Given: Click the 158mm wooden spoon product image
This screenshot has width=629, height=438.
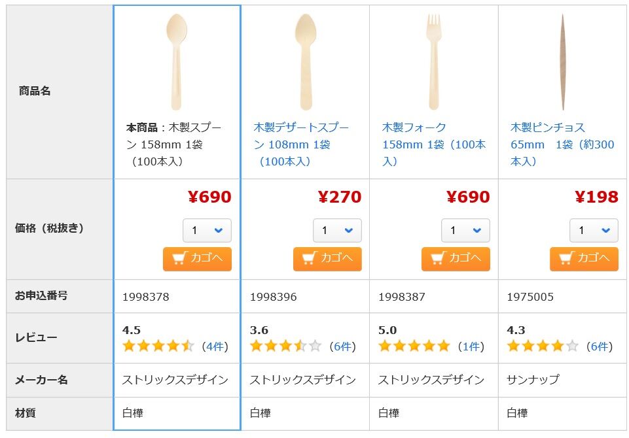Looking at the screenshot, I should [177, 62].
